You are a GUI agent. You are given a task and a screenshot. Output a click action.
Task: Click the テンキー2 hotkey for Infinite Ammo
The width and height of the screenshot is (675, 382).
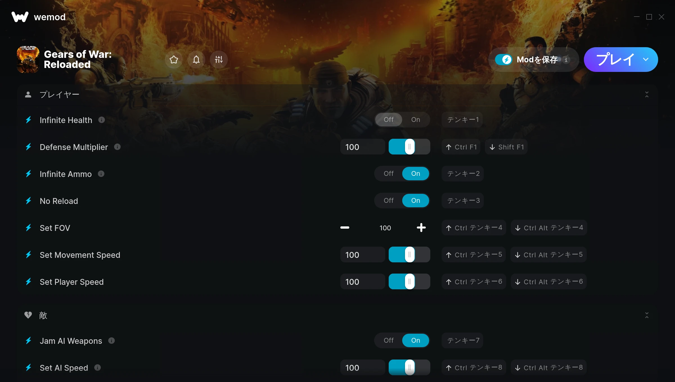(x=463, y=174)
